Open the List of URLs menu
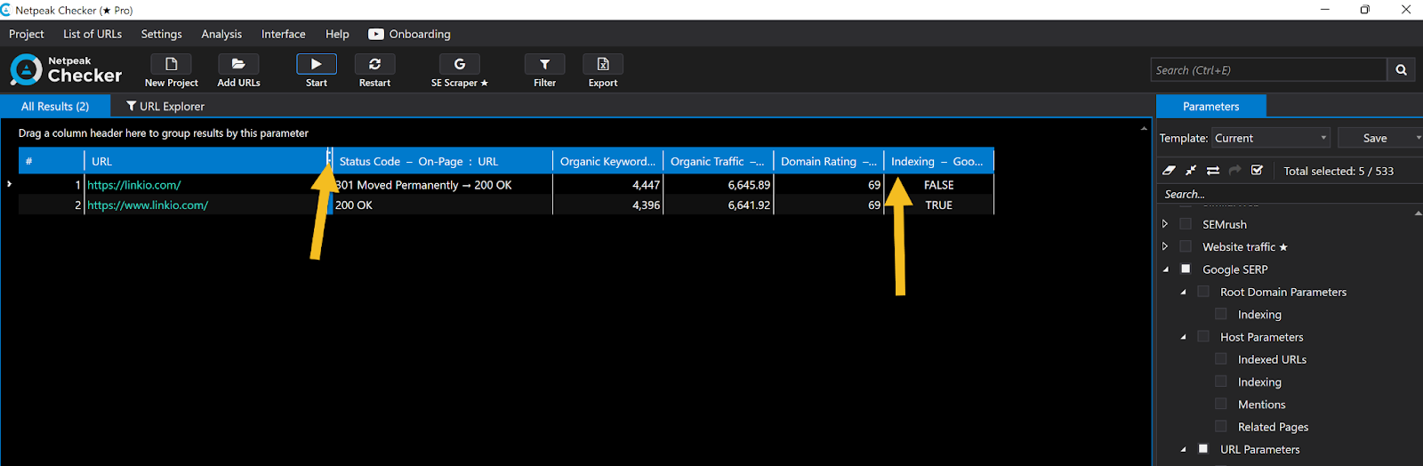The image size is (1423, 466). 92,34
